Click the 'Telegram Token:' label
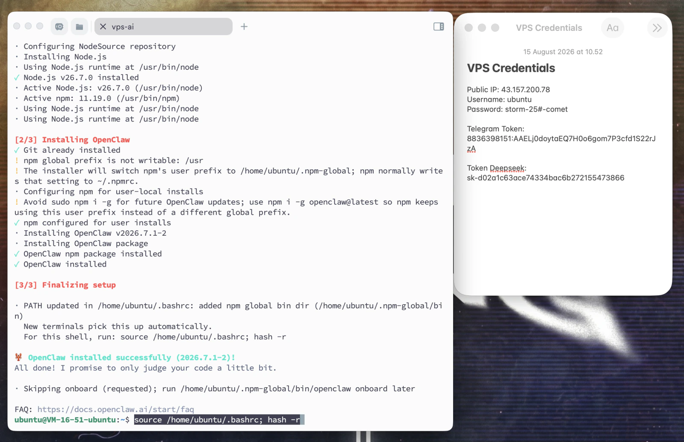This screenshot has width=684, height=442. (495, 129)
